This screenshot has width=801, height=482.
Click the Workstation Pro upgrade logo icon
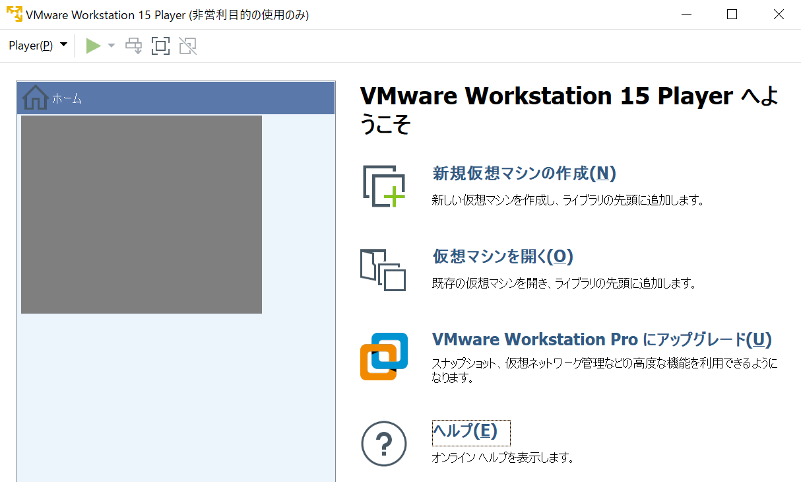(384, 357)
